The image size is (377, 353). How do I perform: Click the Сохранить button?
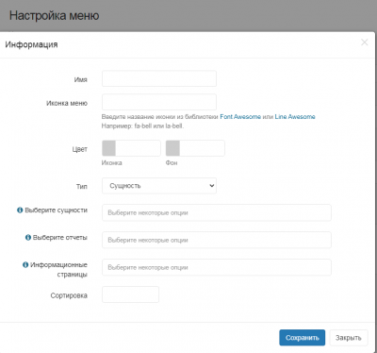pyautogui.click(x=303, y=338)
